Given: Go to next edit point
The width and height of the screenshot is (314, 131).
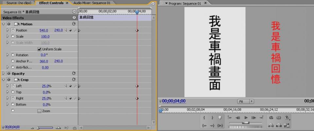Looking at the screenshot, I should [x=262, y=118].
